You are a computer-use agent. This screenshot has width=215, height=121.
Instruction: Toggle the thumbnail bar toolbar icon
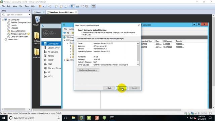pos(77,6)
